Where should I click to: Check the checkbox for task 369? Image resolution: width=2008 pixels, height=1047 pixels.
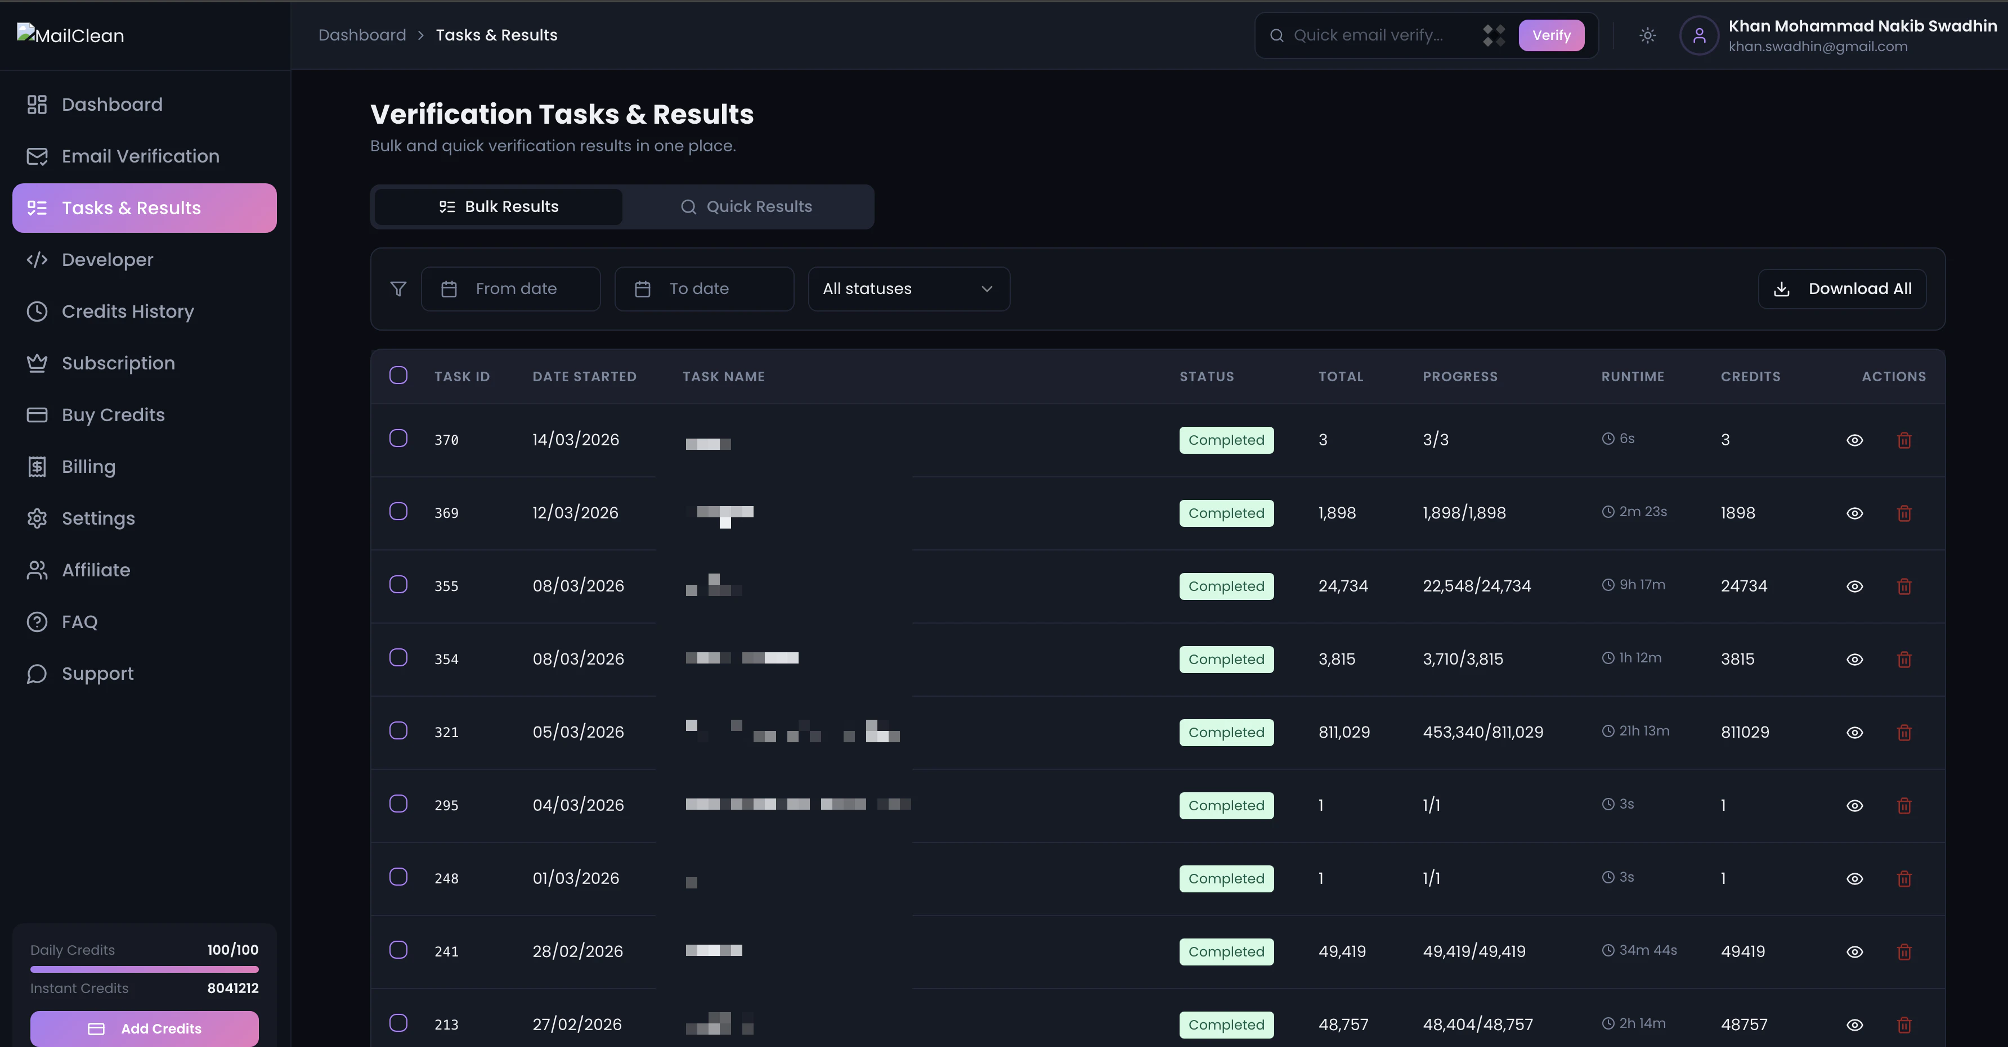pos(397,512)
